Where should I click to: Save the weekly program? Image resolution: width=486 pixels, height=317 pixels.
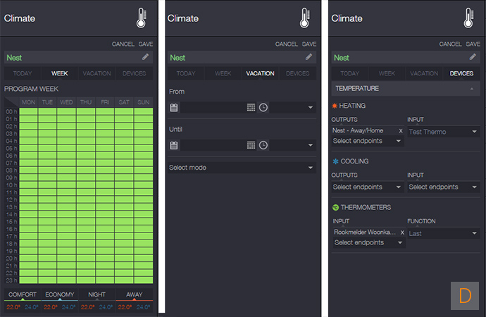coord(146,44)
